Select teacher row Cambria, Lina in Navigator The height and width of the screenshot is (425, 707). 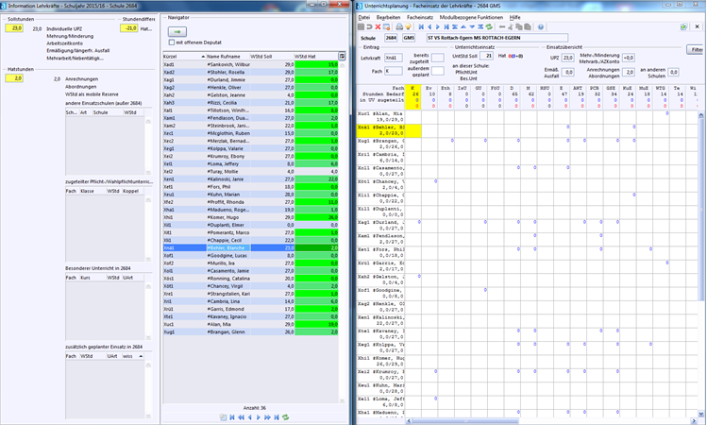(250, 301)
